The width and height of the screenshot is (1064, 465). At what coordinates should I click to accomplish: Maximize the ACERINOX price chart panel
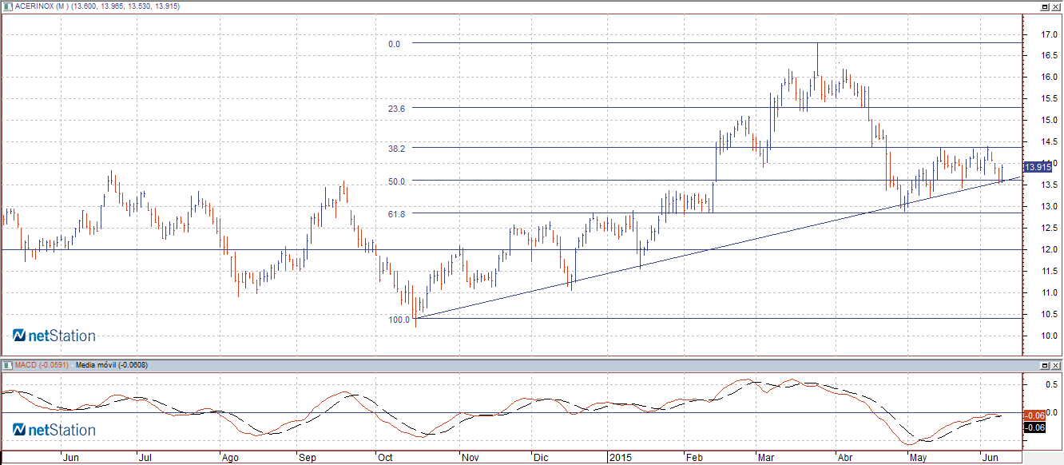coord(1045,6)
